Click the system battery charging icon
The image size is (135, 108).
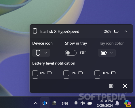[x=90, y=103]
